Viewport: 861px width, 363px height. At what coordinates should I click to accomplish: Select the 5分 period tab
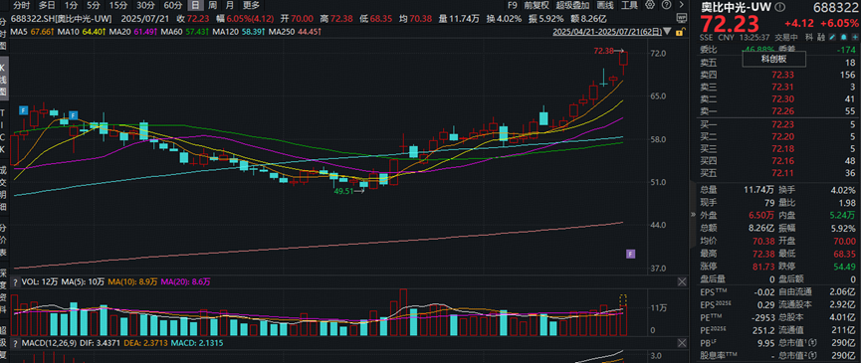click(94, 6)
